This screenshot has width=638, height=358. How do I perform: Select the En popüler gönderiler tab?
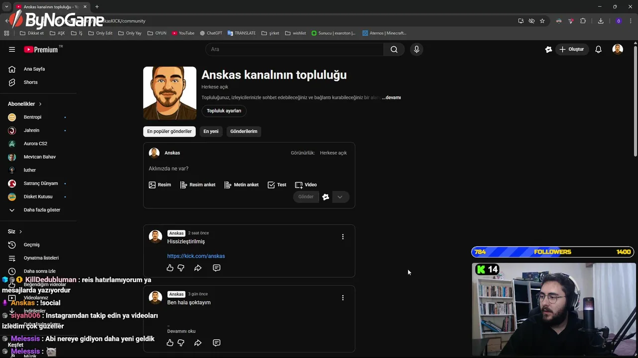[169, 131]
